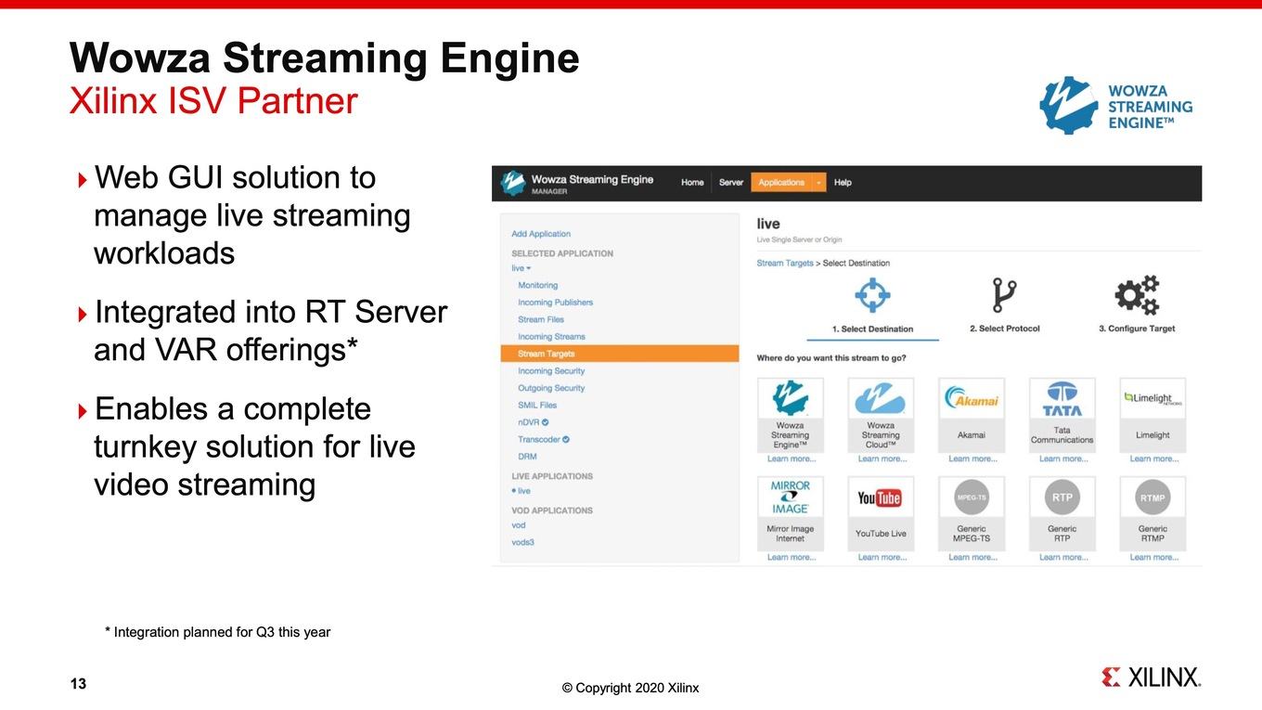Click the Xilinx ISV Partner subtitle
Image resolution: width=1262 pixels, height=710 pixels.
point(213,100)
